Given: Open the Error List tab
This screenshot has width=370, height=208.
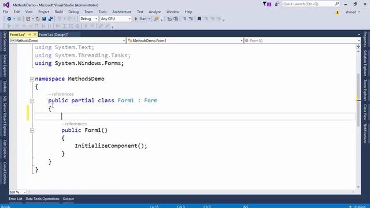Looking at the screenshot, I should (16, 199).
